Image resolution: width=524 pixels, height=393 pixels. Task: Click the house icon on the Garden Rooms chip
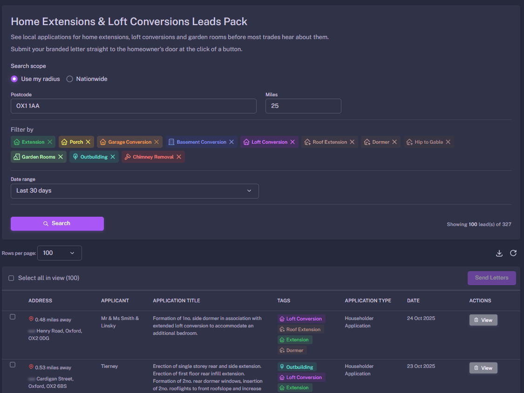(18, 156)
